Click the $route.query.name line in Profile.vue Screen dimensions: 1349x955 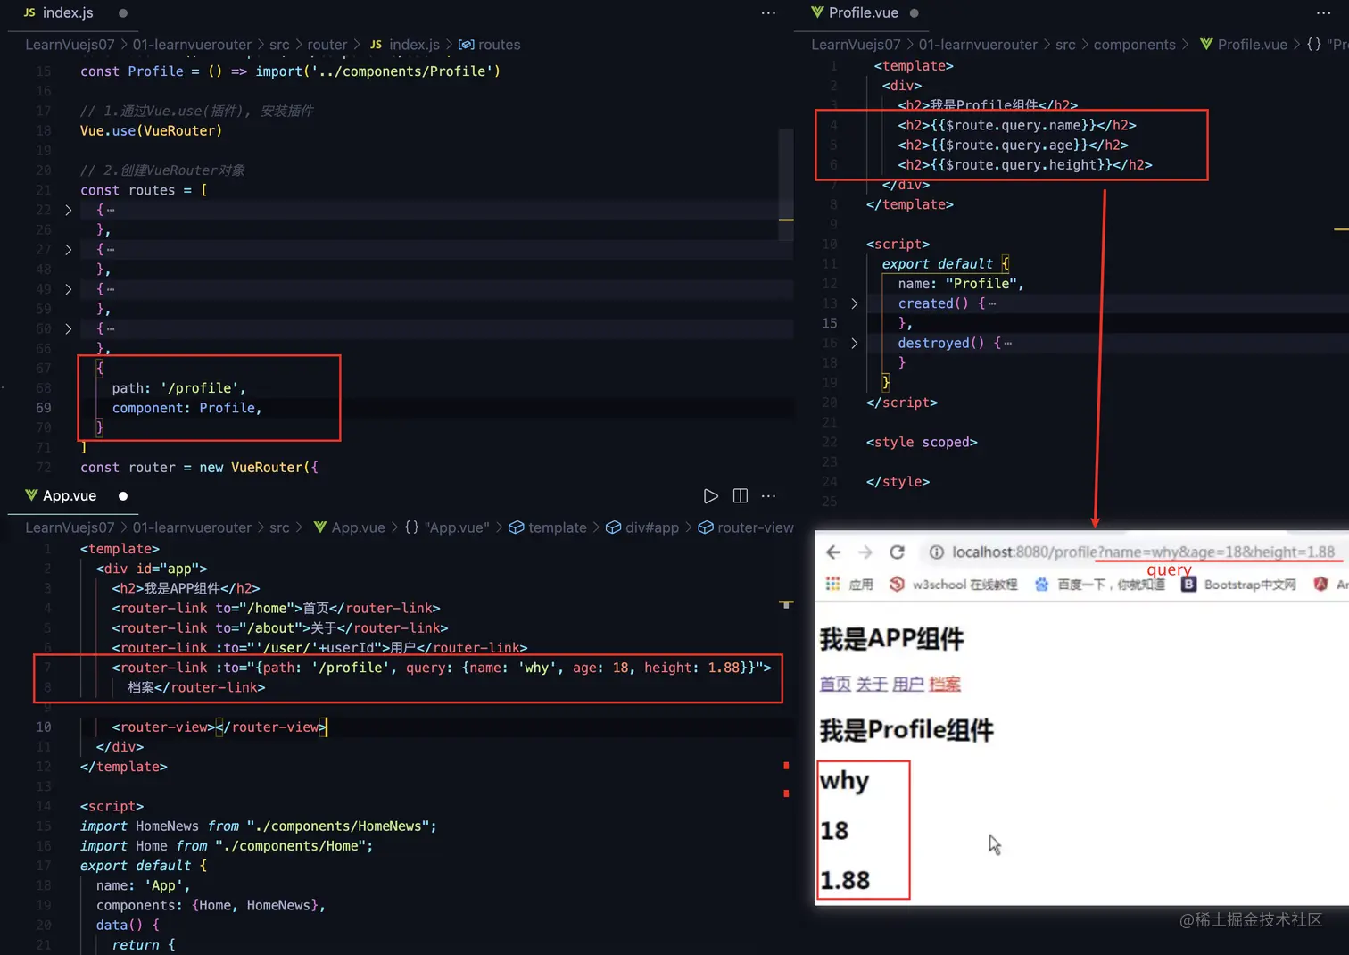point(1017,126)
